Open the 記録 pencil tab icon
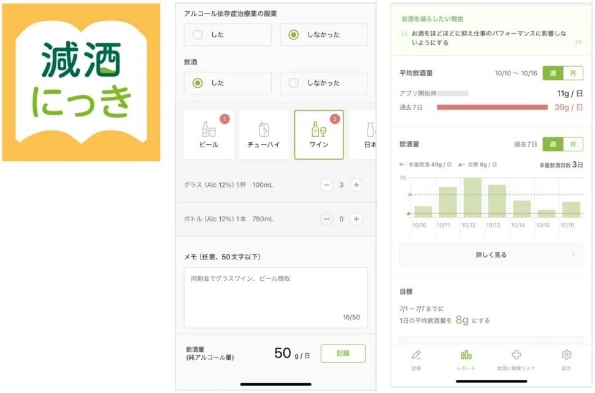Image resolution: width=595 pixels, height=393 pixels. [x=416, y=355]
